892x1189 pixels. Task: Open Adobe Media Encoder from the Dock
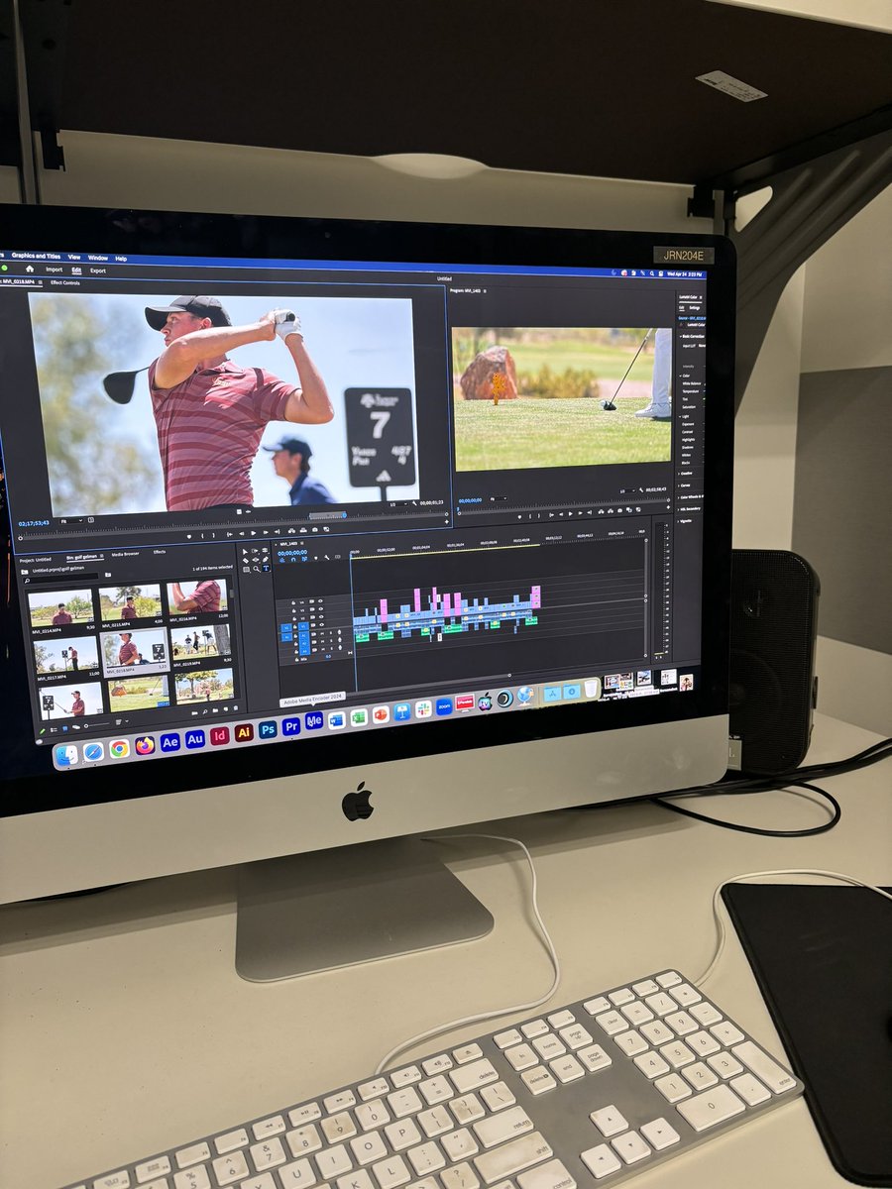(x=314, y=720)
